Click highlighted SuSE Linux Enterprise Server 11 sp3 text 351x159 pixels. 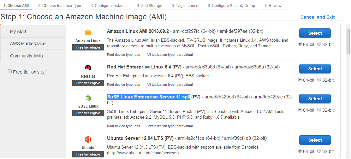coord(149,97)
